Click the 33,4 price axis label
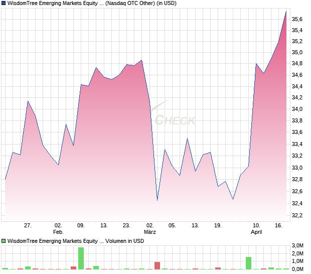The width and height of the screenshot is (311, 274). 297,144
